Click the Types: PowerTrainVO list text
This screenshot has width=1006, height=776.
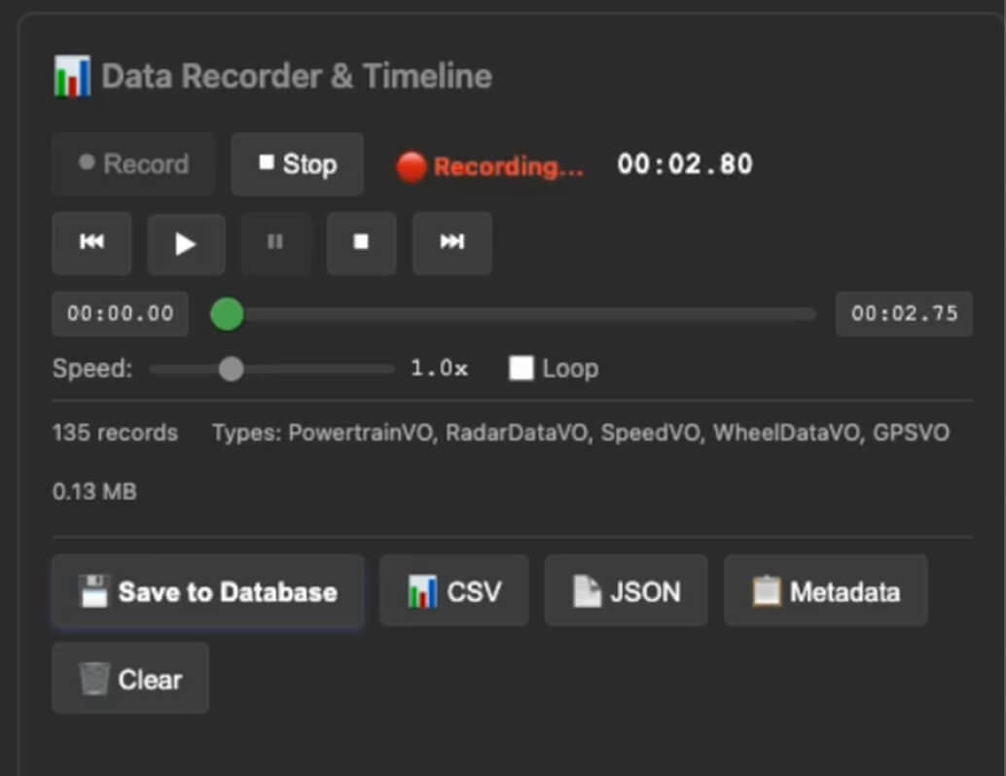pyautogui.click(x=581, y=433)
